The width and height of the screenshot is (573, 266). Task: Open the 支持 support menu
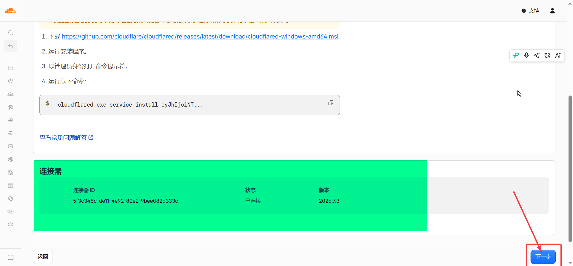(530, 11)
